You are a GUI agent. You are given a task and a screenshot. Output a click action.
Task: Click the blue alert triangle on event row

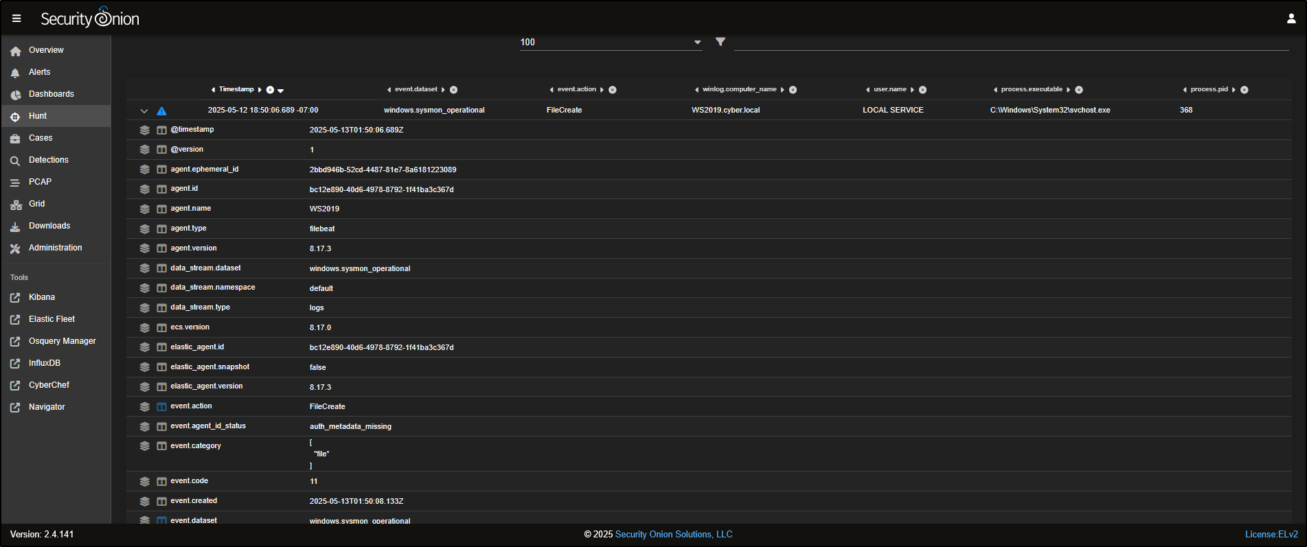[161, 110]
